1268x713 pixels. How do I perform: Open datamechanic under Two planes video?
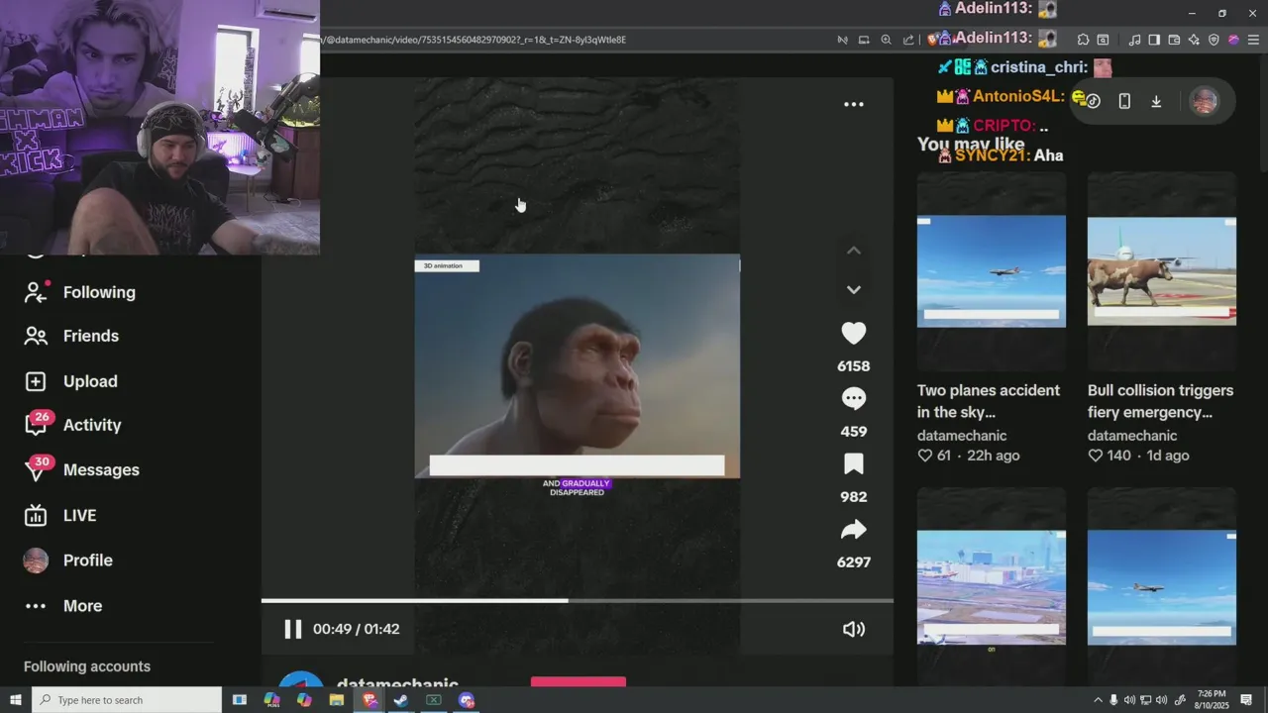pos(962,436)
